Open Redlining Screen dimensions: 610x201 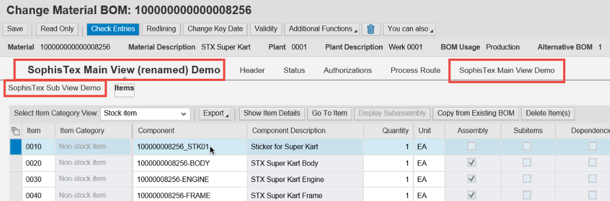tap(161, 29)
